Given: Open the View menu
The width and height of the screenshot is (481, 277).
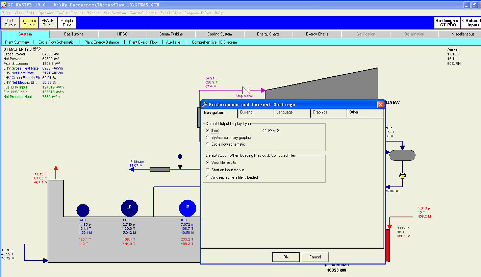Looking at the screenshot, I should [19, 13].
